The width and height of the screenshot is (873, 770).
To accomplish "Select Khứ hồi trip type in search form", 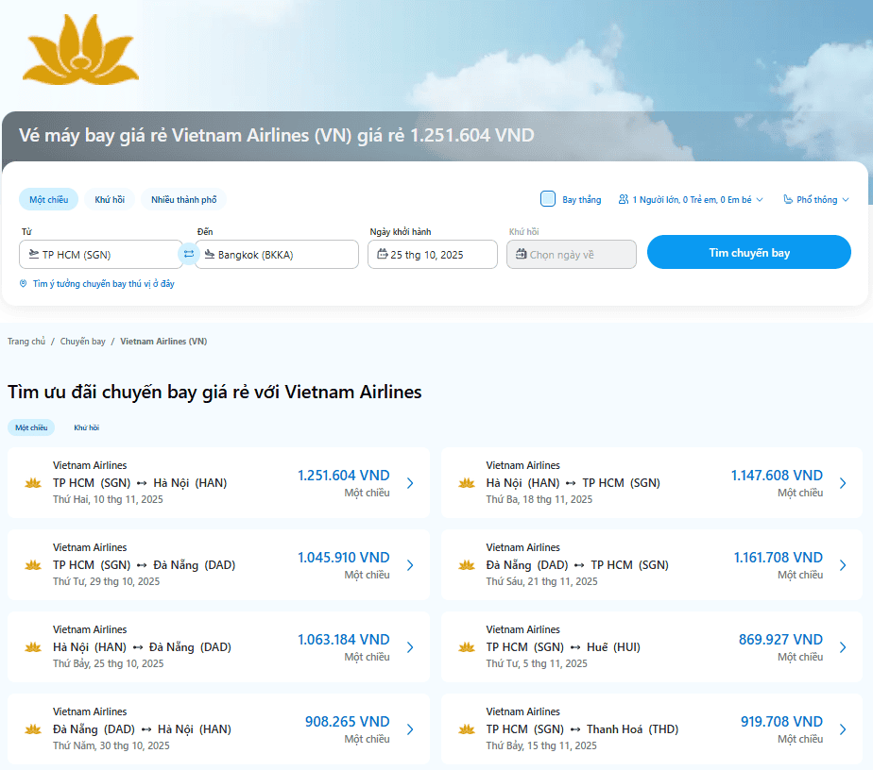I will (x=110, y=200).
